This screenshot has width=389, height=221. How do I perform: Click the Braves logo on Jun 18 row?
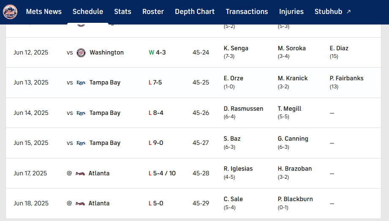[80, 204]
